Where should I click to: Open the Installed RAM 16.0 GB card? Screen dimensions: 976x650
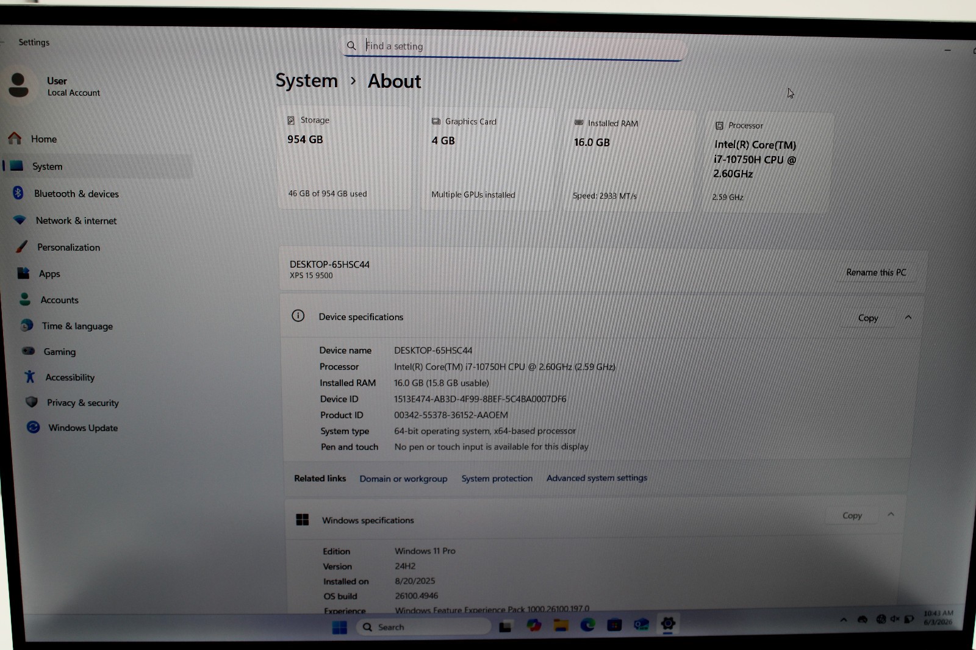coord(629,162)
